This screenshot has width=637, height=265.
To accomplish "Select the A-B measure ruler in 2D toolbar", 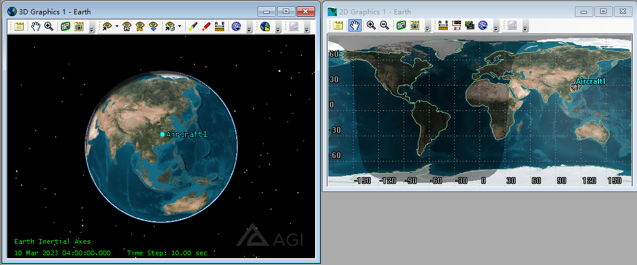I will (443, 26).
